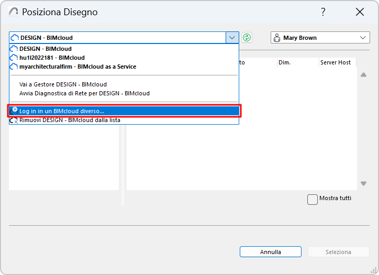379x275 pixels.
Task: Click the Archicad logo in title bar
Action: (13, 12)
